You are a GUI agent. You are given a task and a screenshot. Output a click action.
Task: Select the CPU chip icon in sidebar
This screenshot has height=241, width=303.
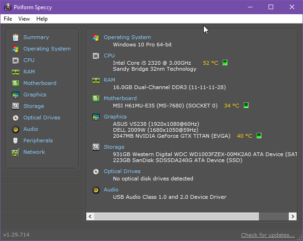[x=16, y=60]
